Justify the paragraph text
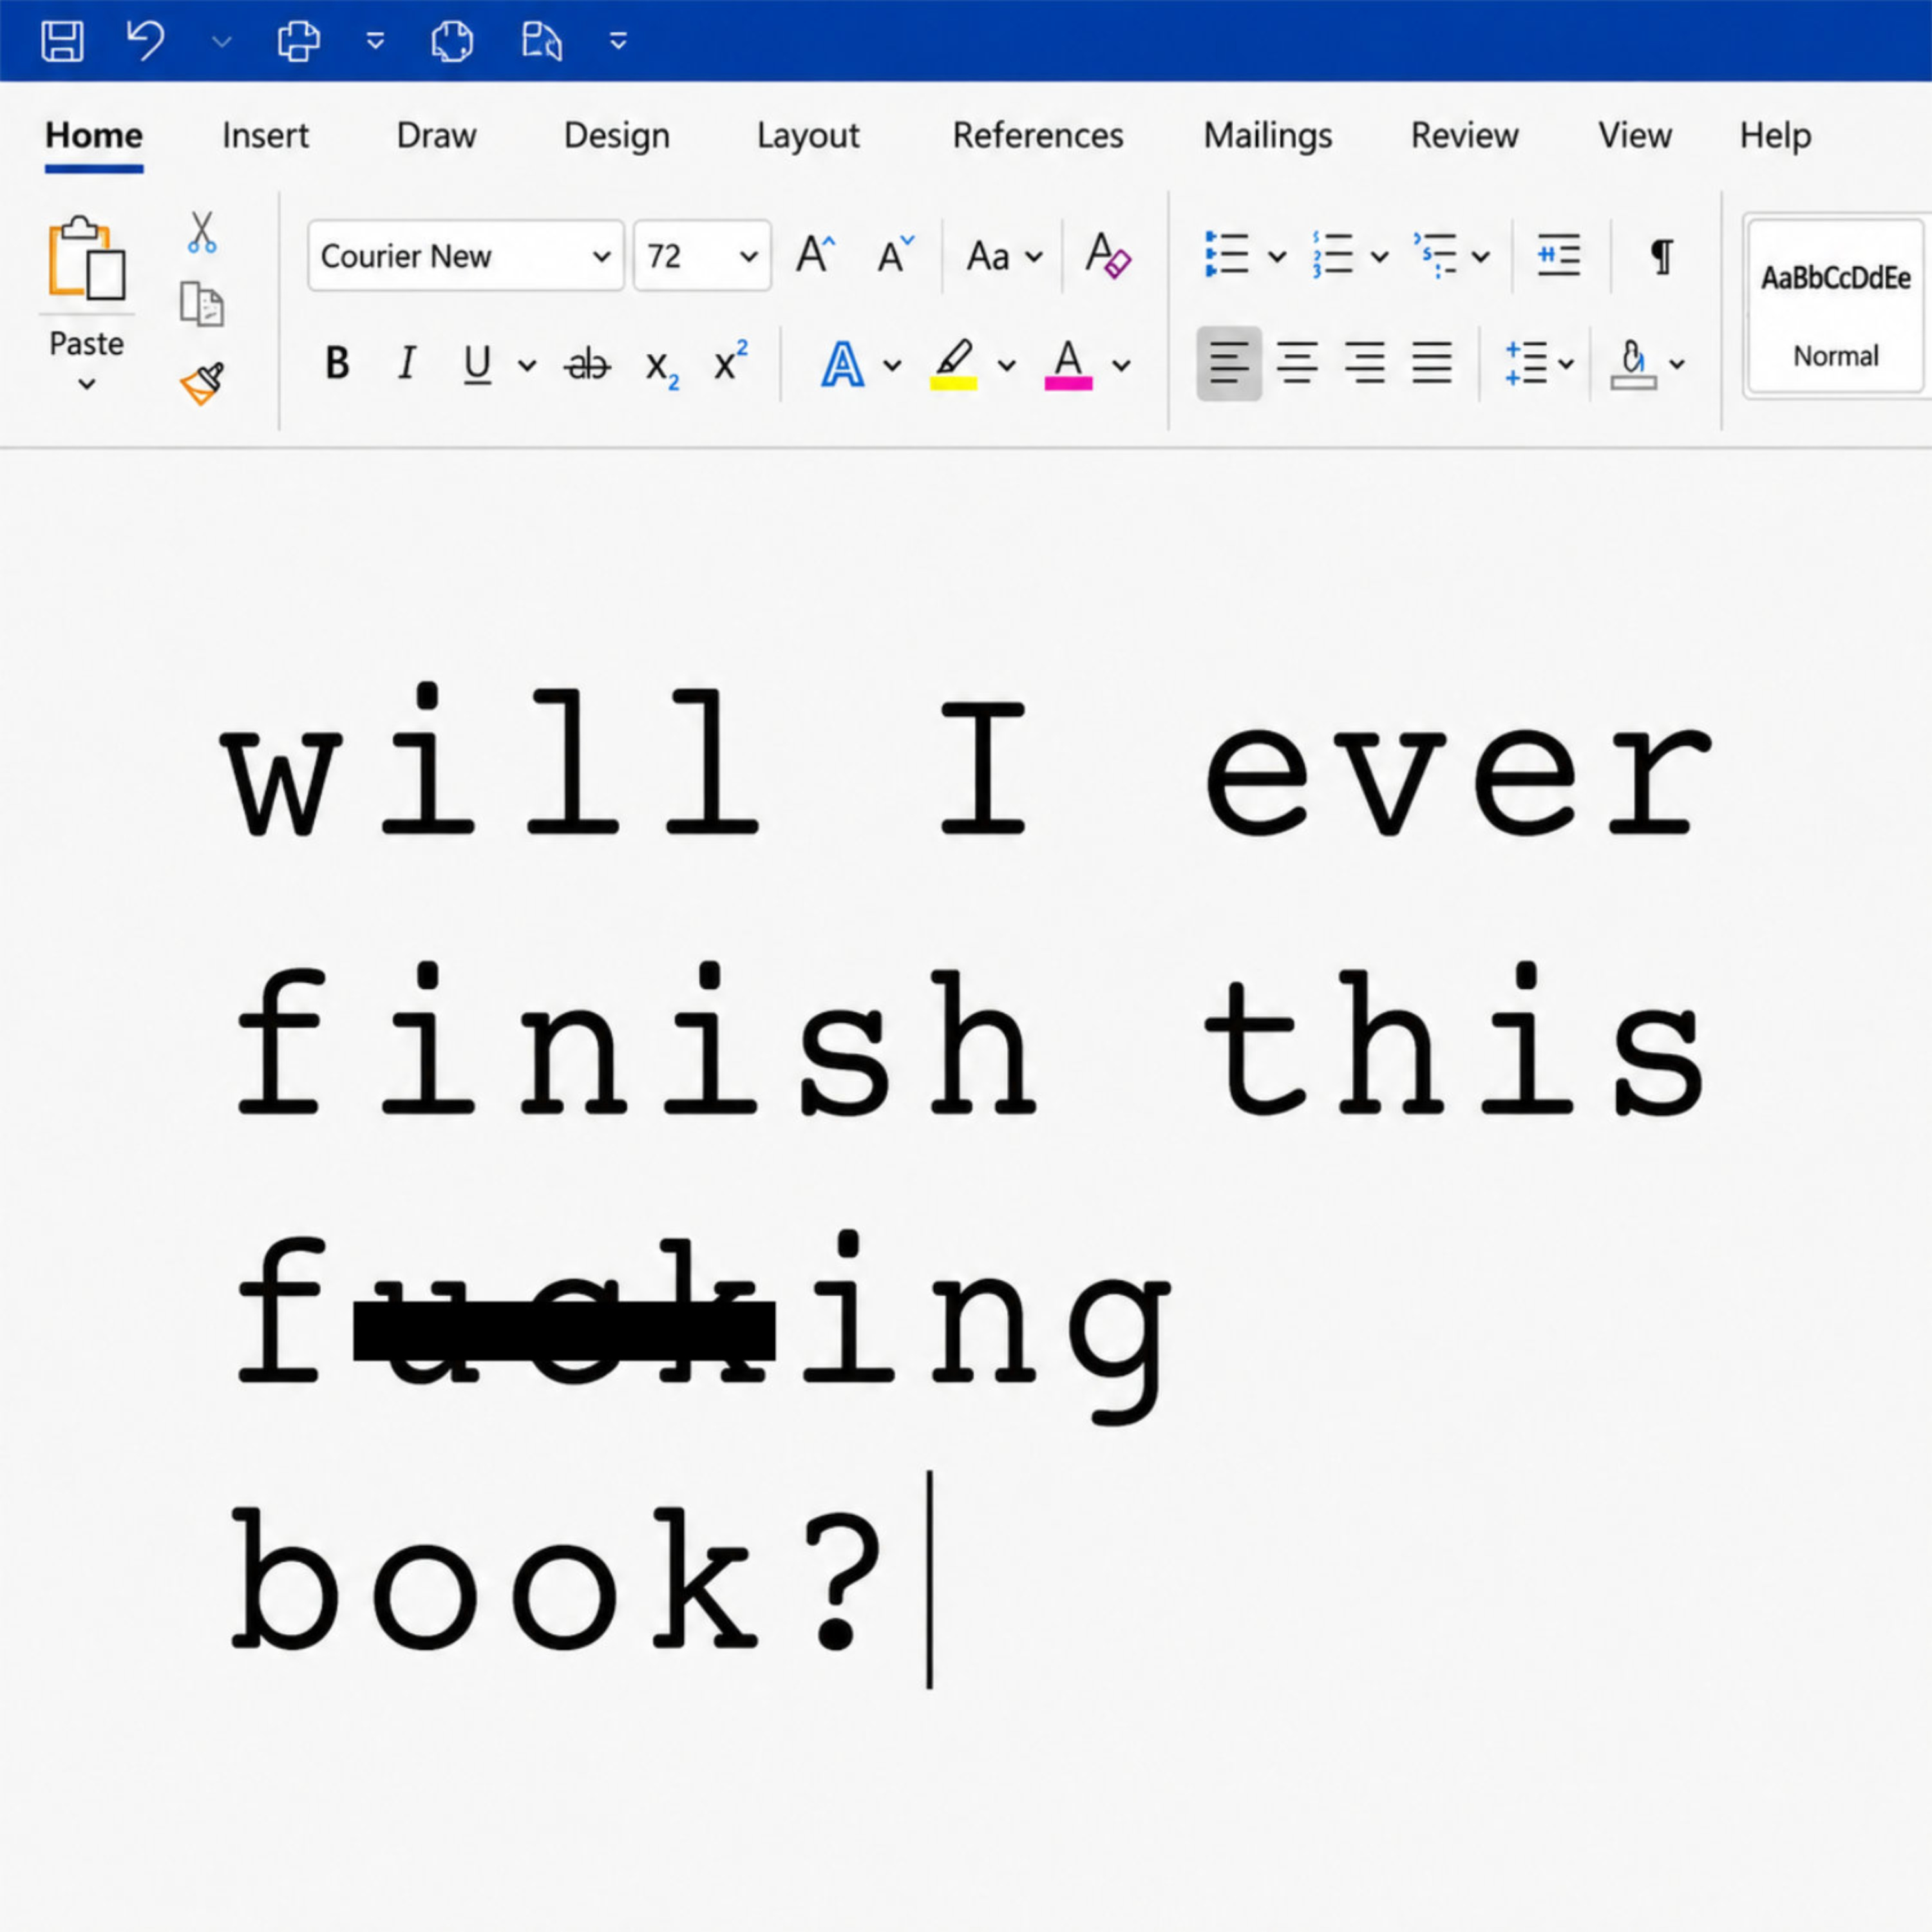The height and width of the screenshot is (1932, 1932). pyautogui.click(x=1432, y=363)
